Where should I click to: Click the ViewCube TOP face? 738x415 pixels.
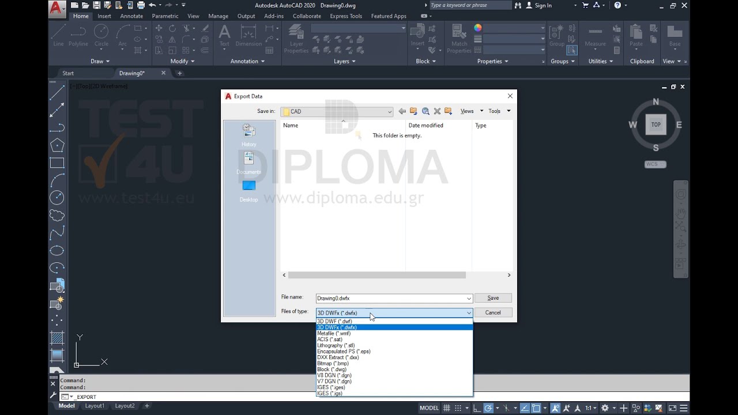pos(656,124)
